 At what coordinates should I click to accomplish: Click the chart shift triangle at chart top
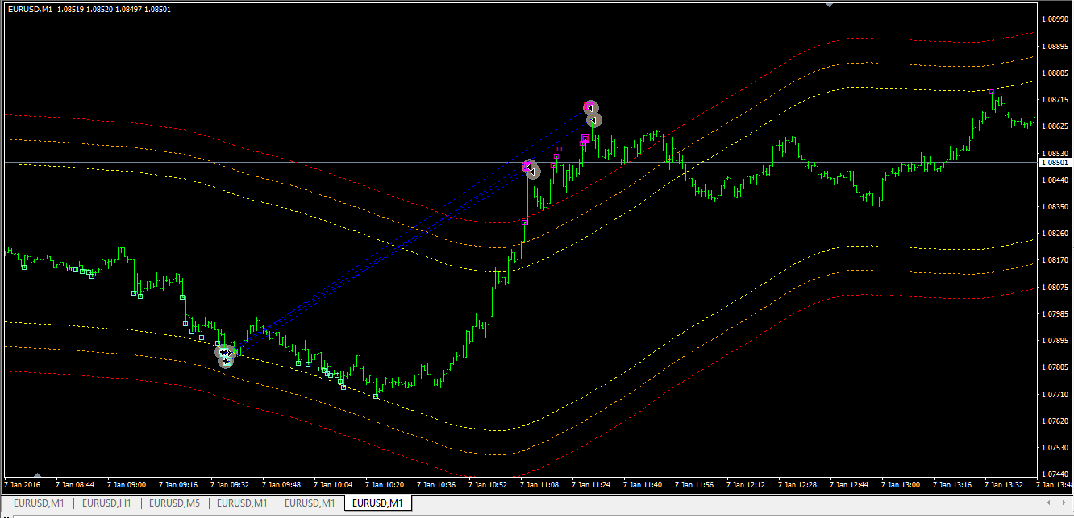coord(830,5)
